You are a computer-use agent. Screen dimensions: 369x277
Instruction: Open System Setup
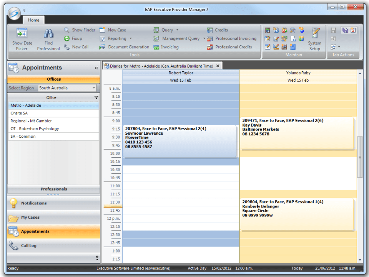click(x=315, y=39)
